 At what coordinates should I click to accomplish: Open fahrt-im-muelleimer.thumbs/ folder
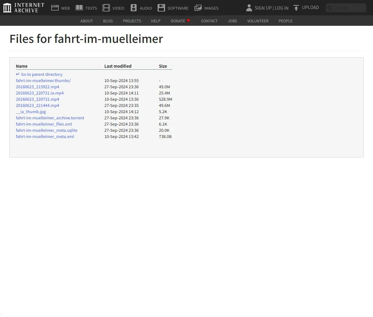tap(43, 80)
